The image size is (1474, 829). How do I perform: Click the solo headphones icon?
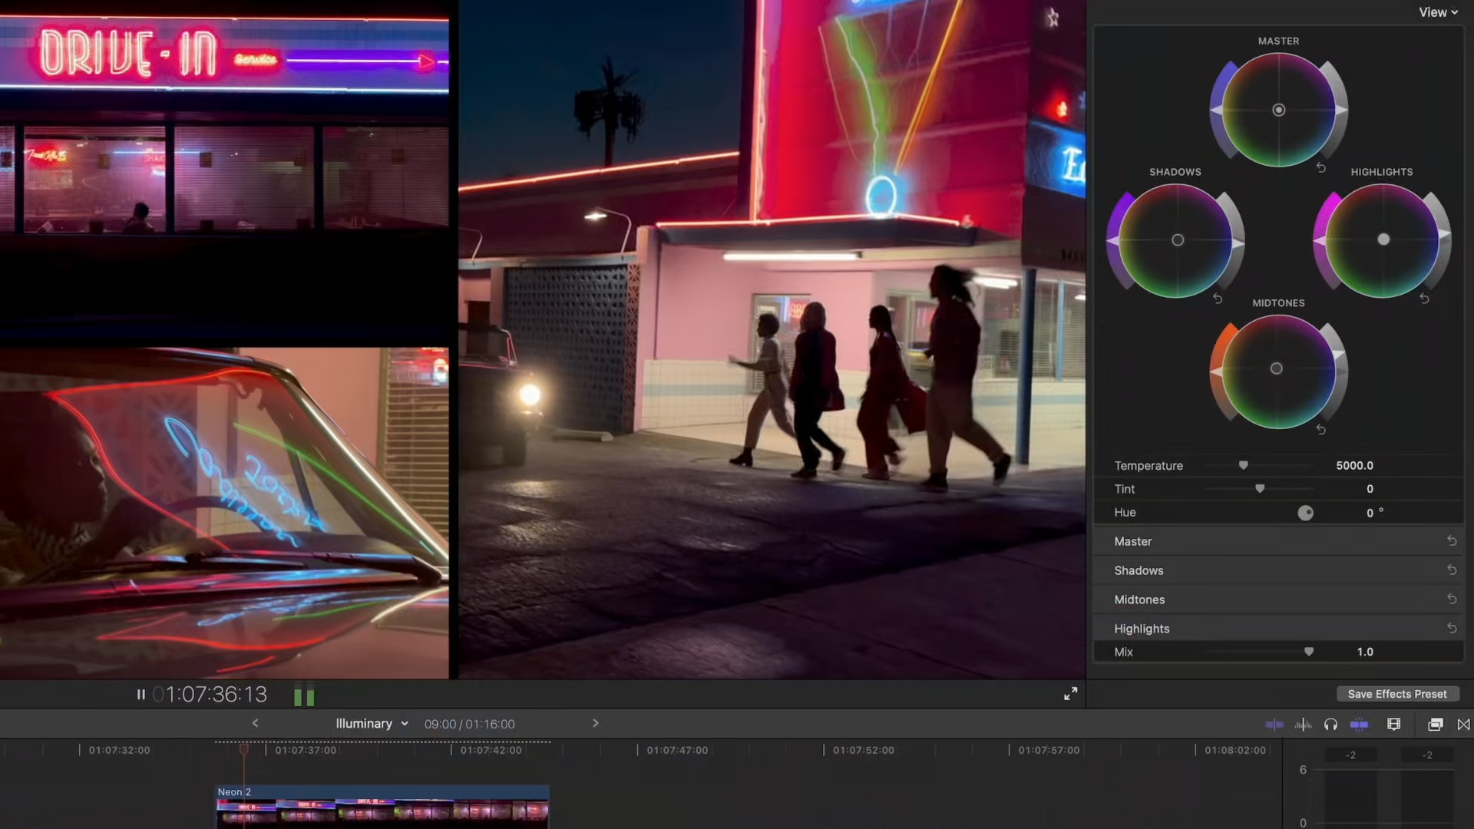1331,724
